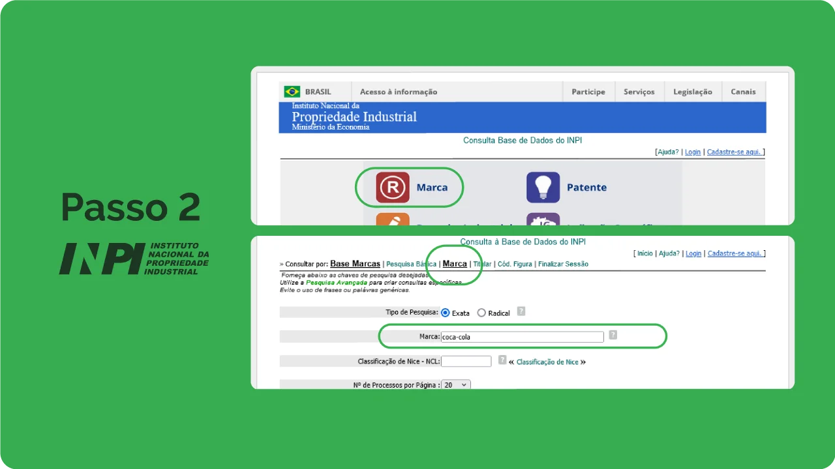
Task: Click the Ajuda? link in the lower panel
Action: (x=669, y=253)
